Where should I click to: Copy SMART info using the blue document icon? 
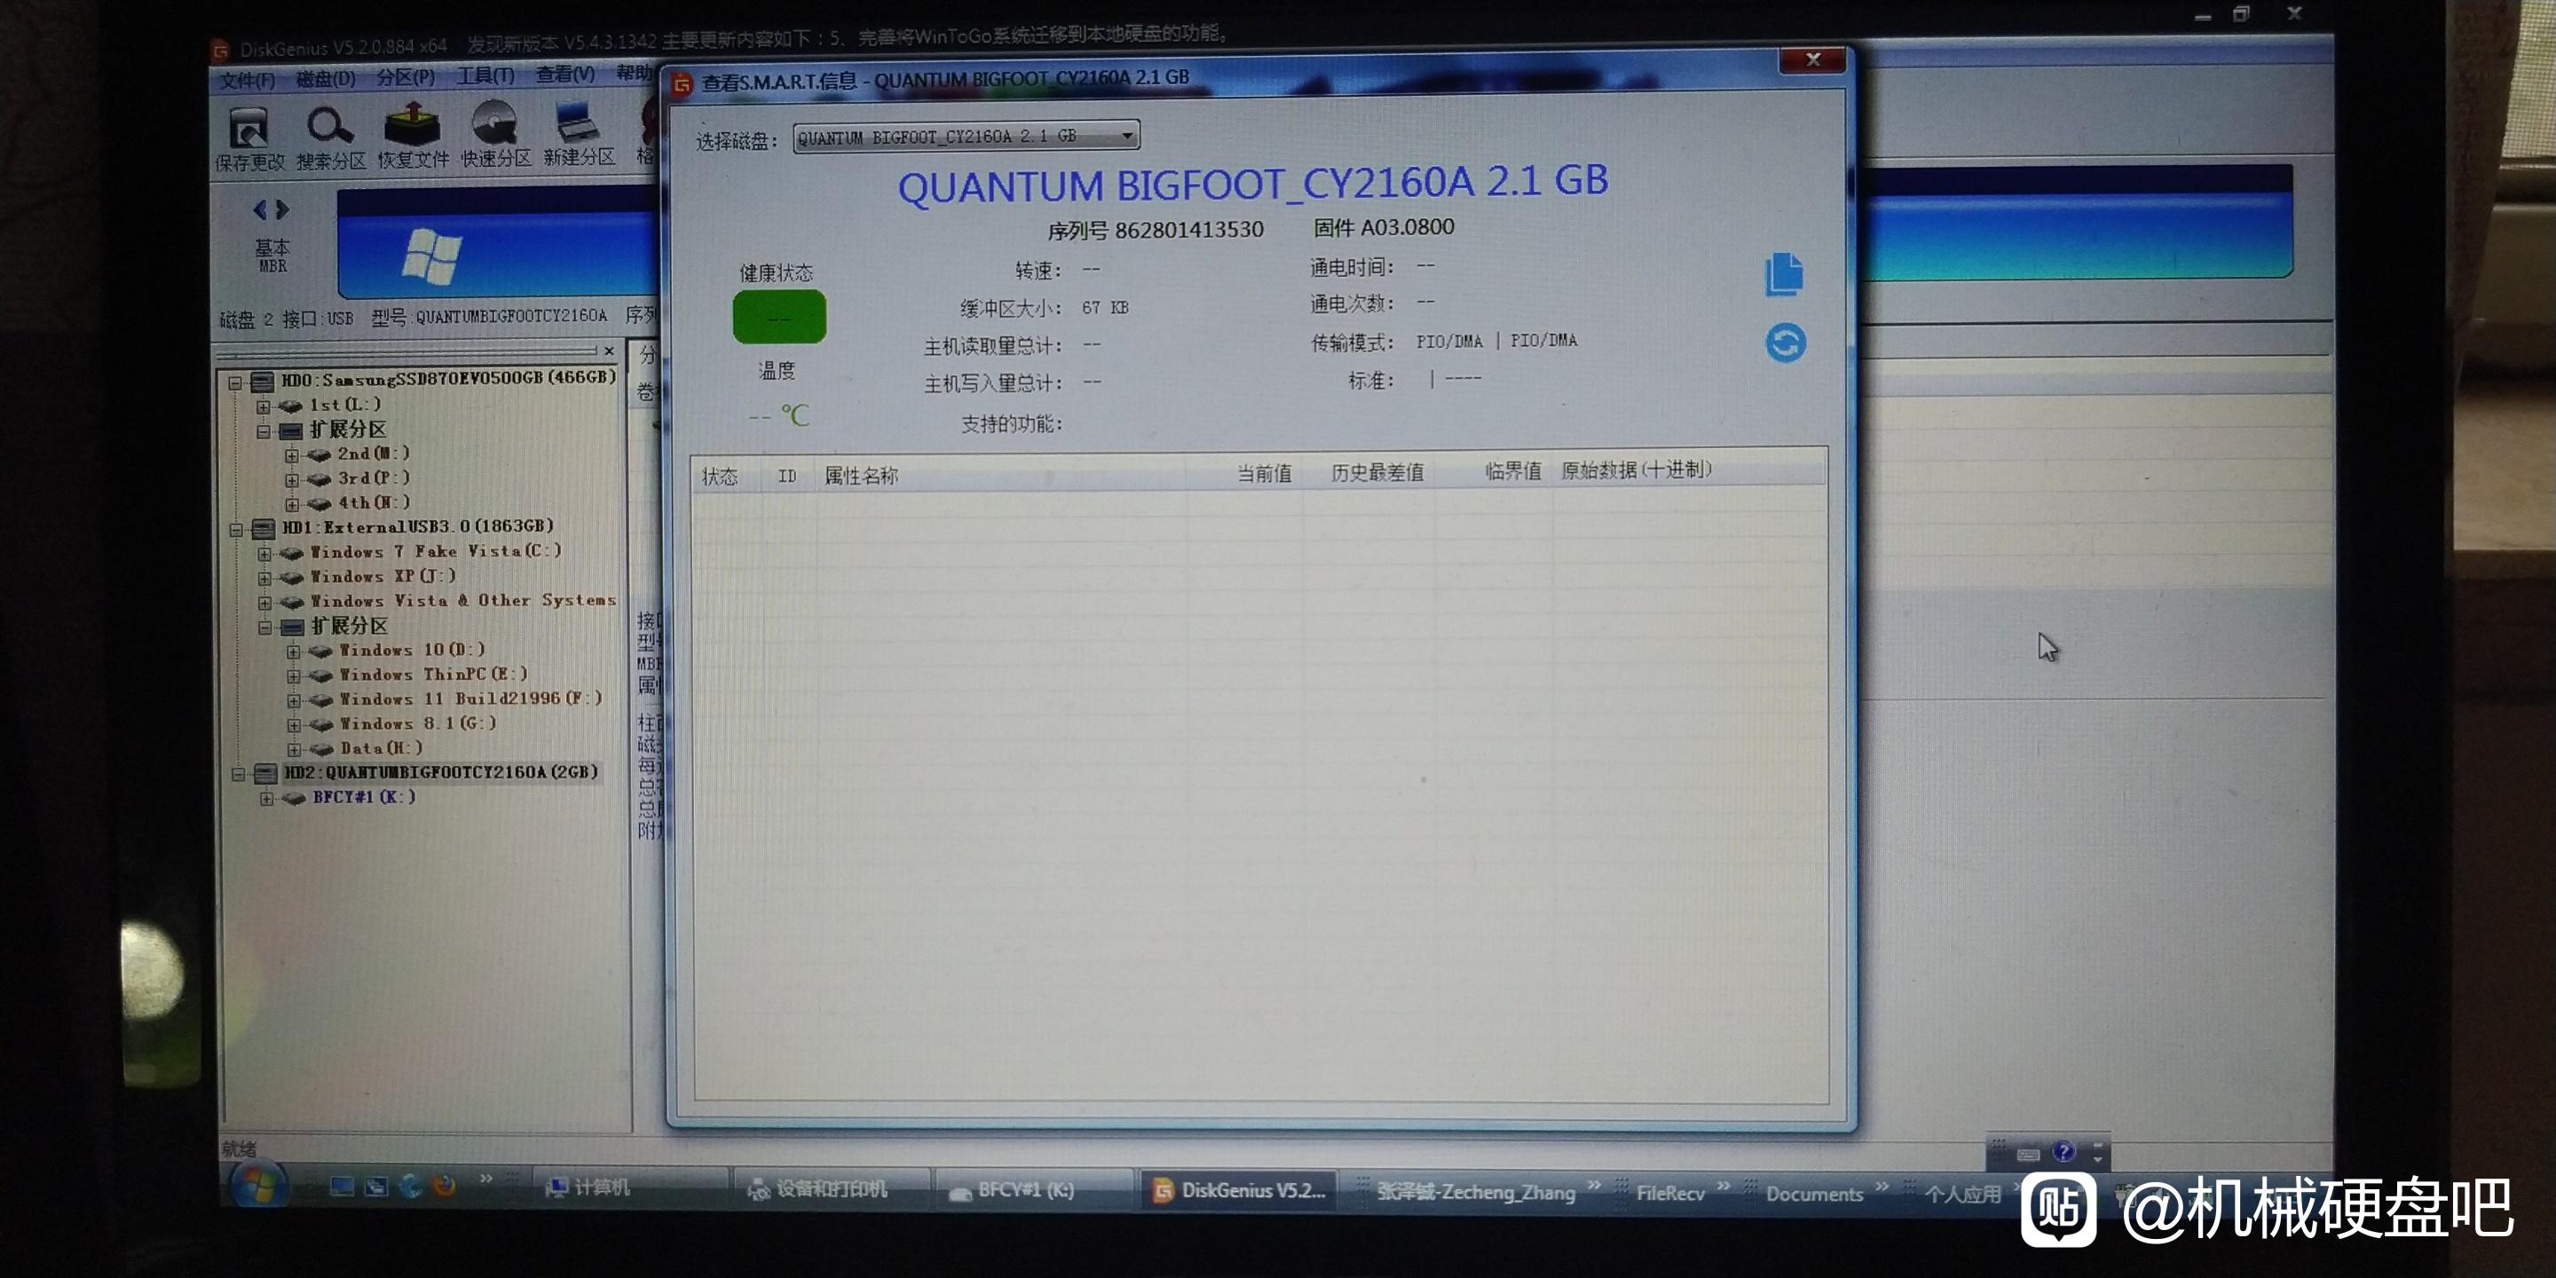tap(1784, 274)
